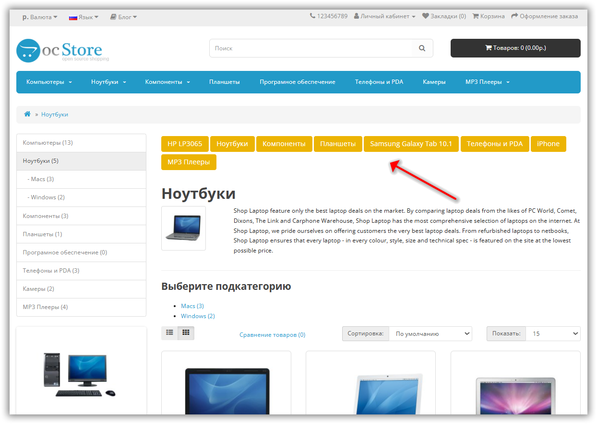Image resolution: width=597 pixels, height=424 pixels.
Task: Select Ноутбуки (5) in sidebar
Action: [x=81, y=161]
